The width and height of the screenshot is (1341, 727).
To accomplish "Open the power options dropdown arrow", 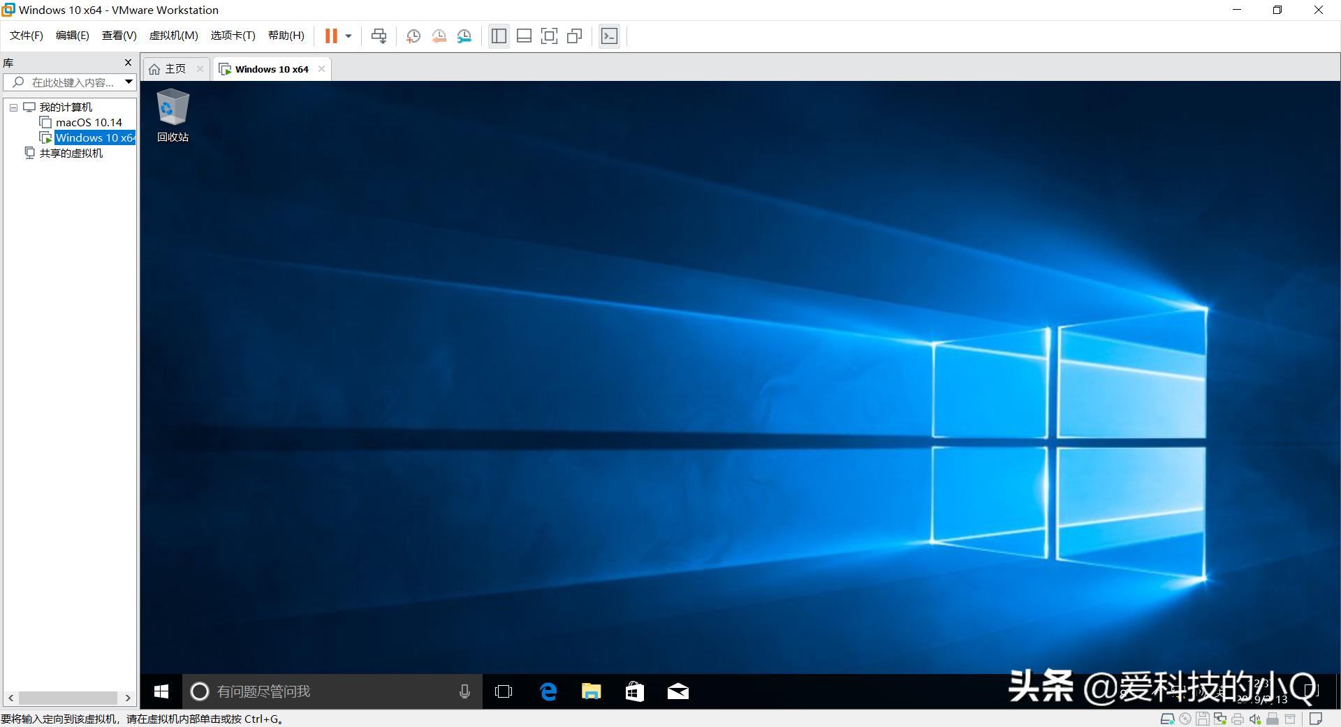I will click(347, 36).
